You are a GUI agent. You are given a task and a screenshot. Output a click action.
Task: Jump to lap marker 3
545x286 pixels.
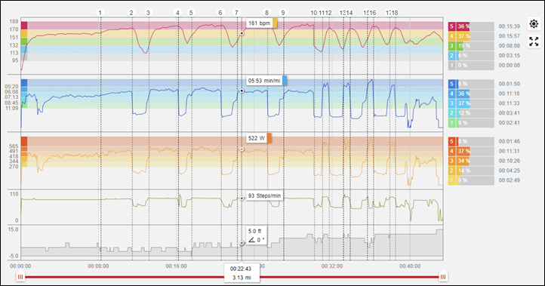point(148,13)
